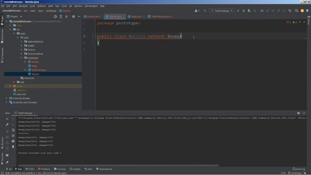Open the TODO tool window

30,169
